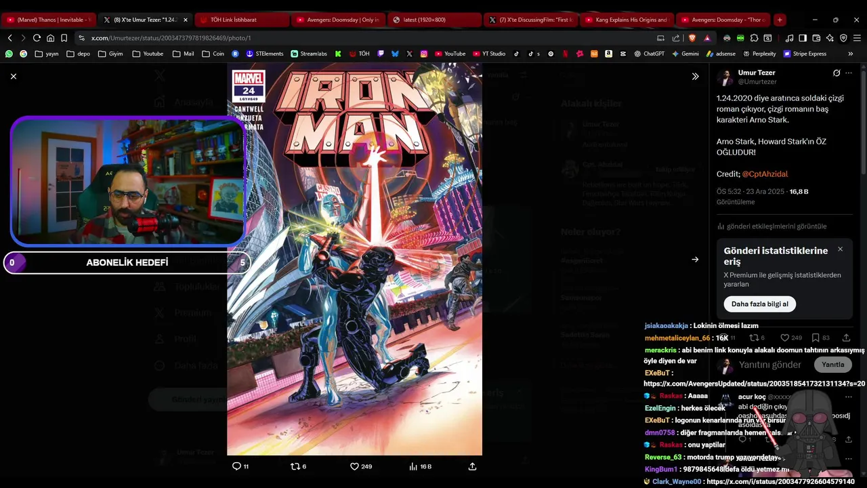The height and width of the screenshot is (488, 867).
Task: Open the Gemini bookmark
Action: pyautogui.click(x=685, y=54)
